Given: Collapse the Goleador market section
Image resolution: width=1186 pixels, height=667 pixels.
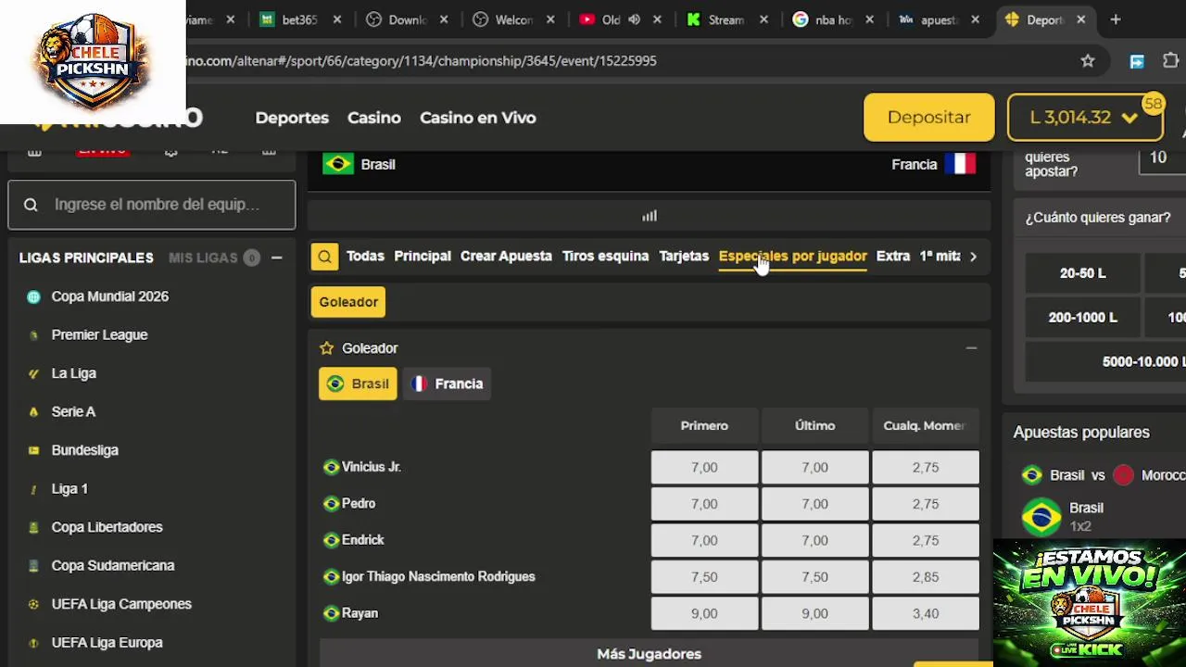Looking at the screenshot, I should click(x=971, y=348).
